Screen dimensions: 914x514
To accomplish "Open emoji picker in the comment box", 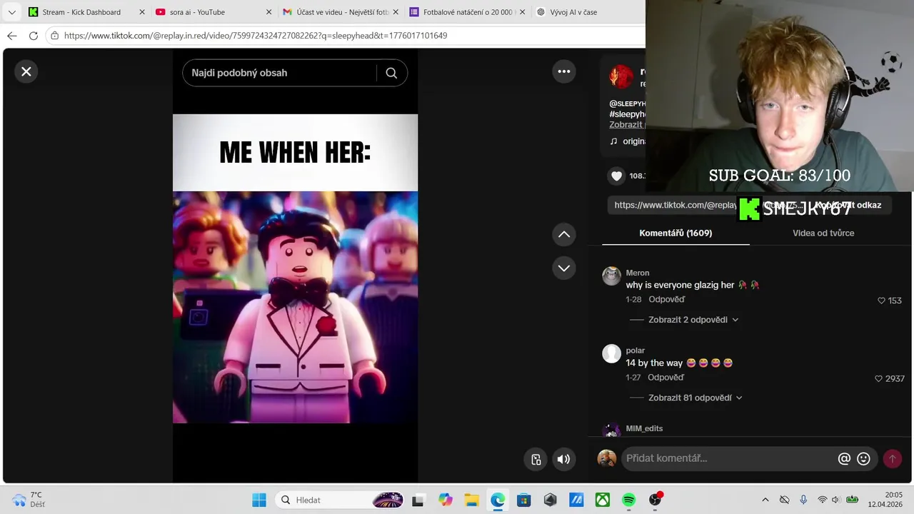I will [x=863, y=459].
